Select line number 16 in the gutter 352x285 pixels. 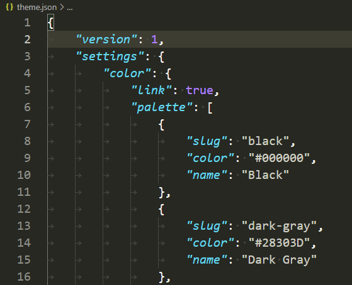tap(24, 277)
